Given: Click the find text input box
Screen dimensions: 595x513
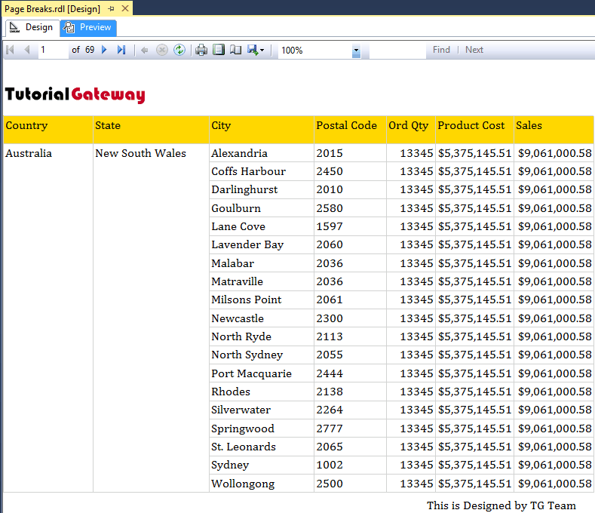Looking at the screenshot, I should (x=397, y=50).
